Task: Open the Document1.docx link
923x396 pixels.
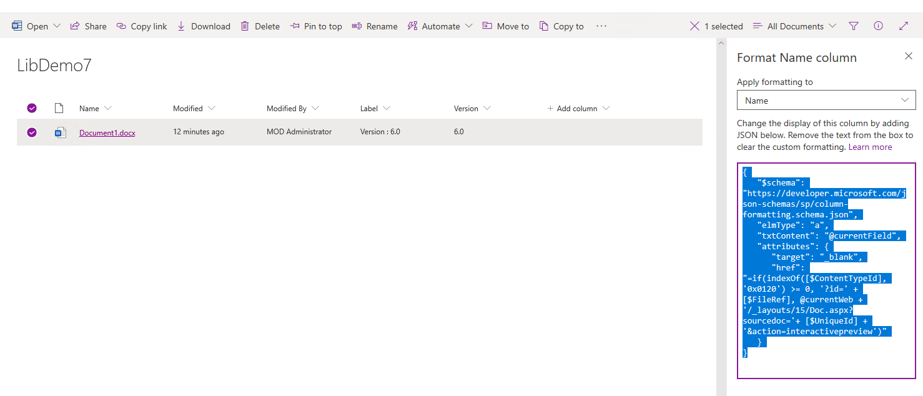Action: (107, 132)
